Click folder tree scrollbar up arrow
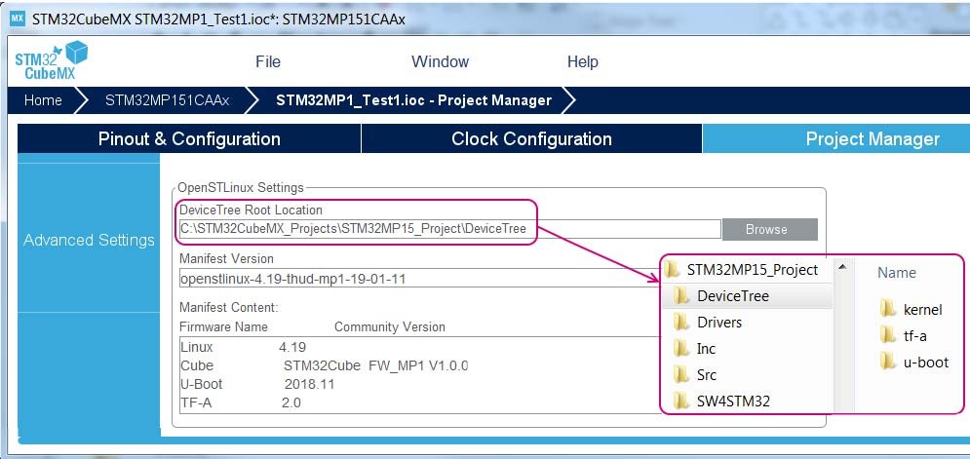Viewport: 970px width, 459px height. click(x=842, y=267)
